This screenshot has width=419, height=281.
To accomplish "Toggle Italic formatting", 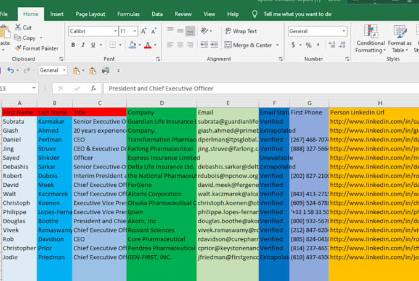I will (x=83, y=45).
